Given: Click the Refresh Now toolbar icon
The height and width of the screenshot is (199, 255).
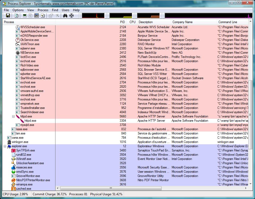Looking at the screenshot, I should [16, 16].
